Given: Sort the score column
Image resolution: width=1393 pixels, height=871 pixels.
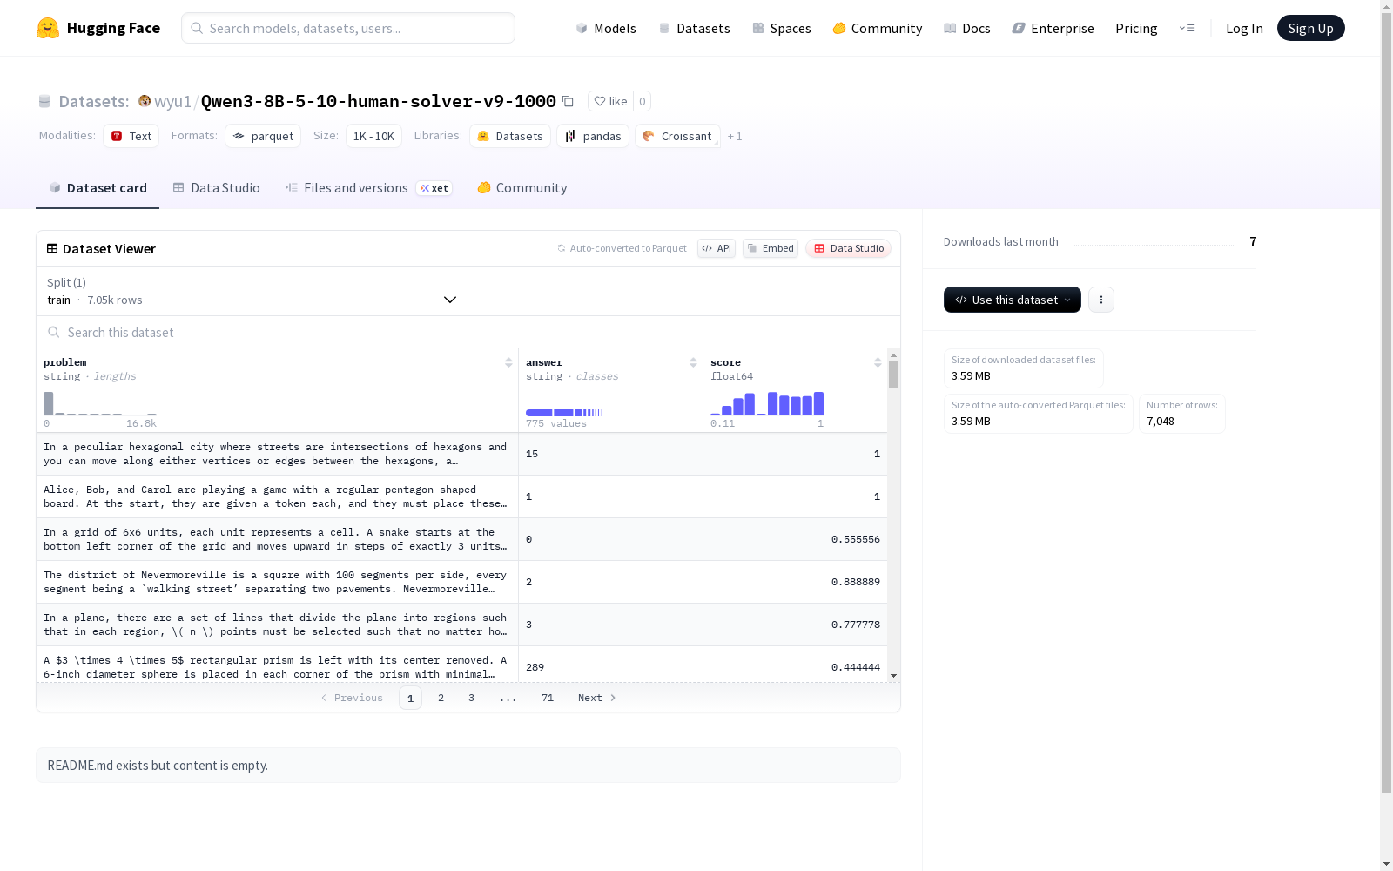Looking at the screenshot, I should tap(878, 362).
